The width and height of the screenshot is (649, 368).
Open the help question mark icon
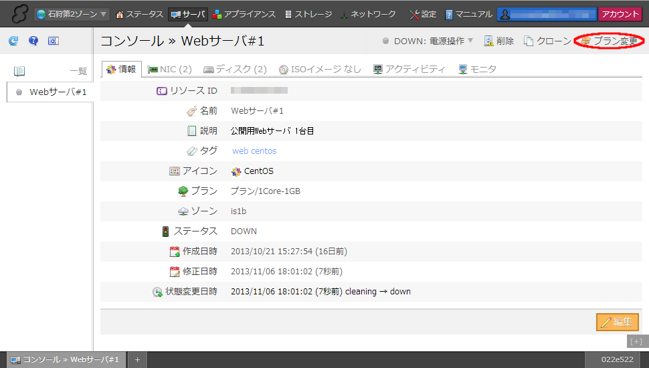(33, 41)
